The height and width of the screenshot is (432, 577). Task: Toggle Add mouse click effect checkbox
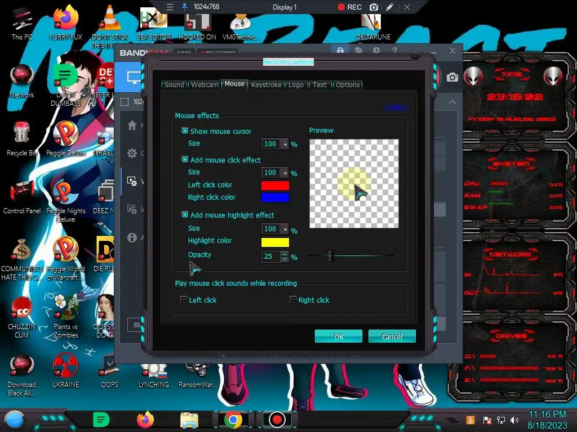(185, 159)
